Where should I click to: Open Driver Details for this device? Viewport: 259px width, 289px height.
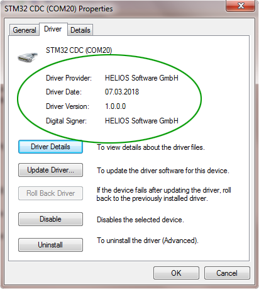[50, 147]
